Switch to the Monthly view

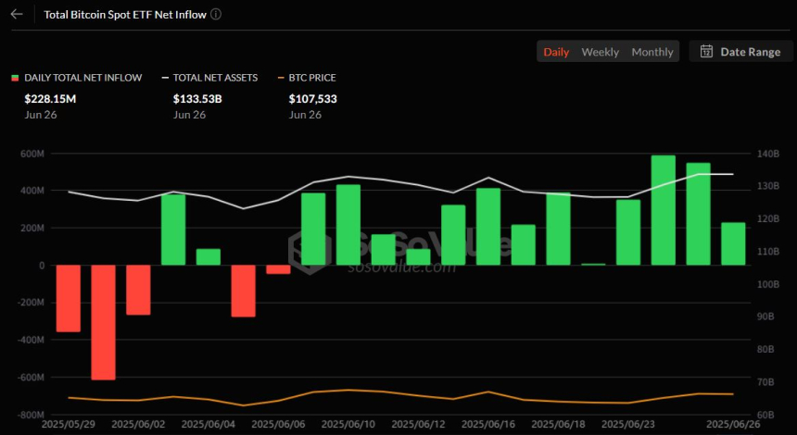click(652, 52)
